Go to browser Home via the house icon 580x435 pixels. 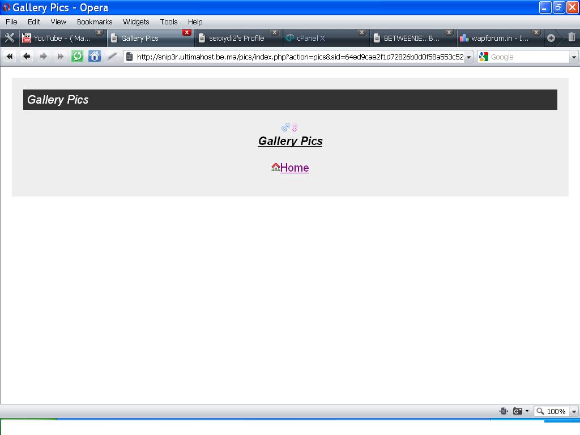point(95,56)
